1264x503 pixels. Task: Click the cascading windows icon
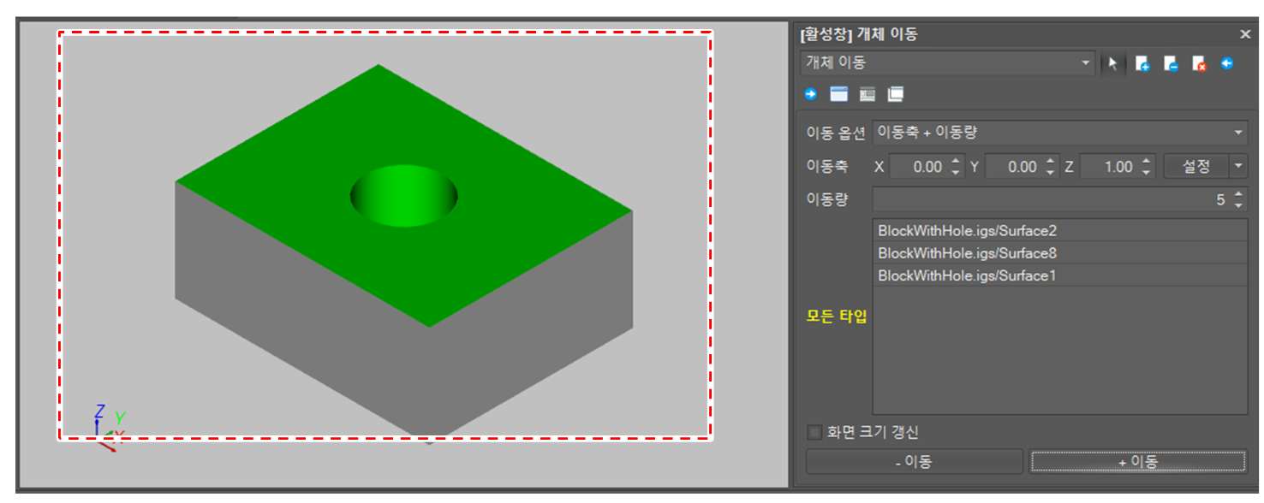point(896,93)
